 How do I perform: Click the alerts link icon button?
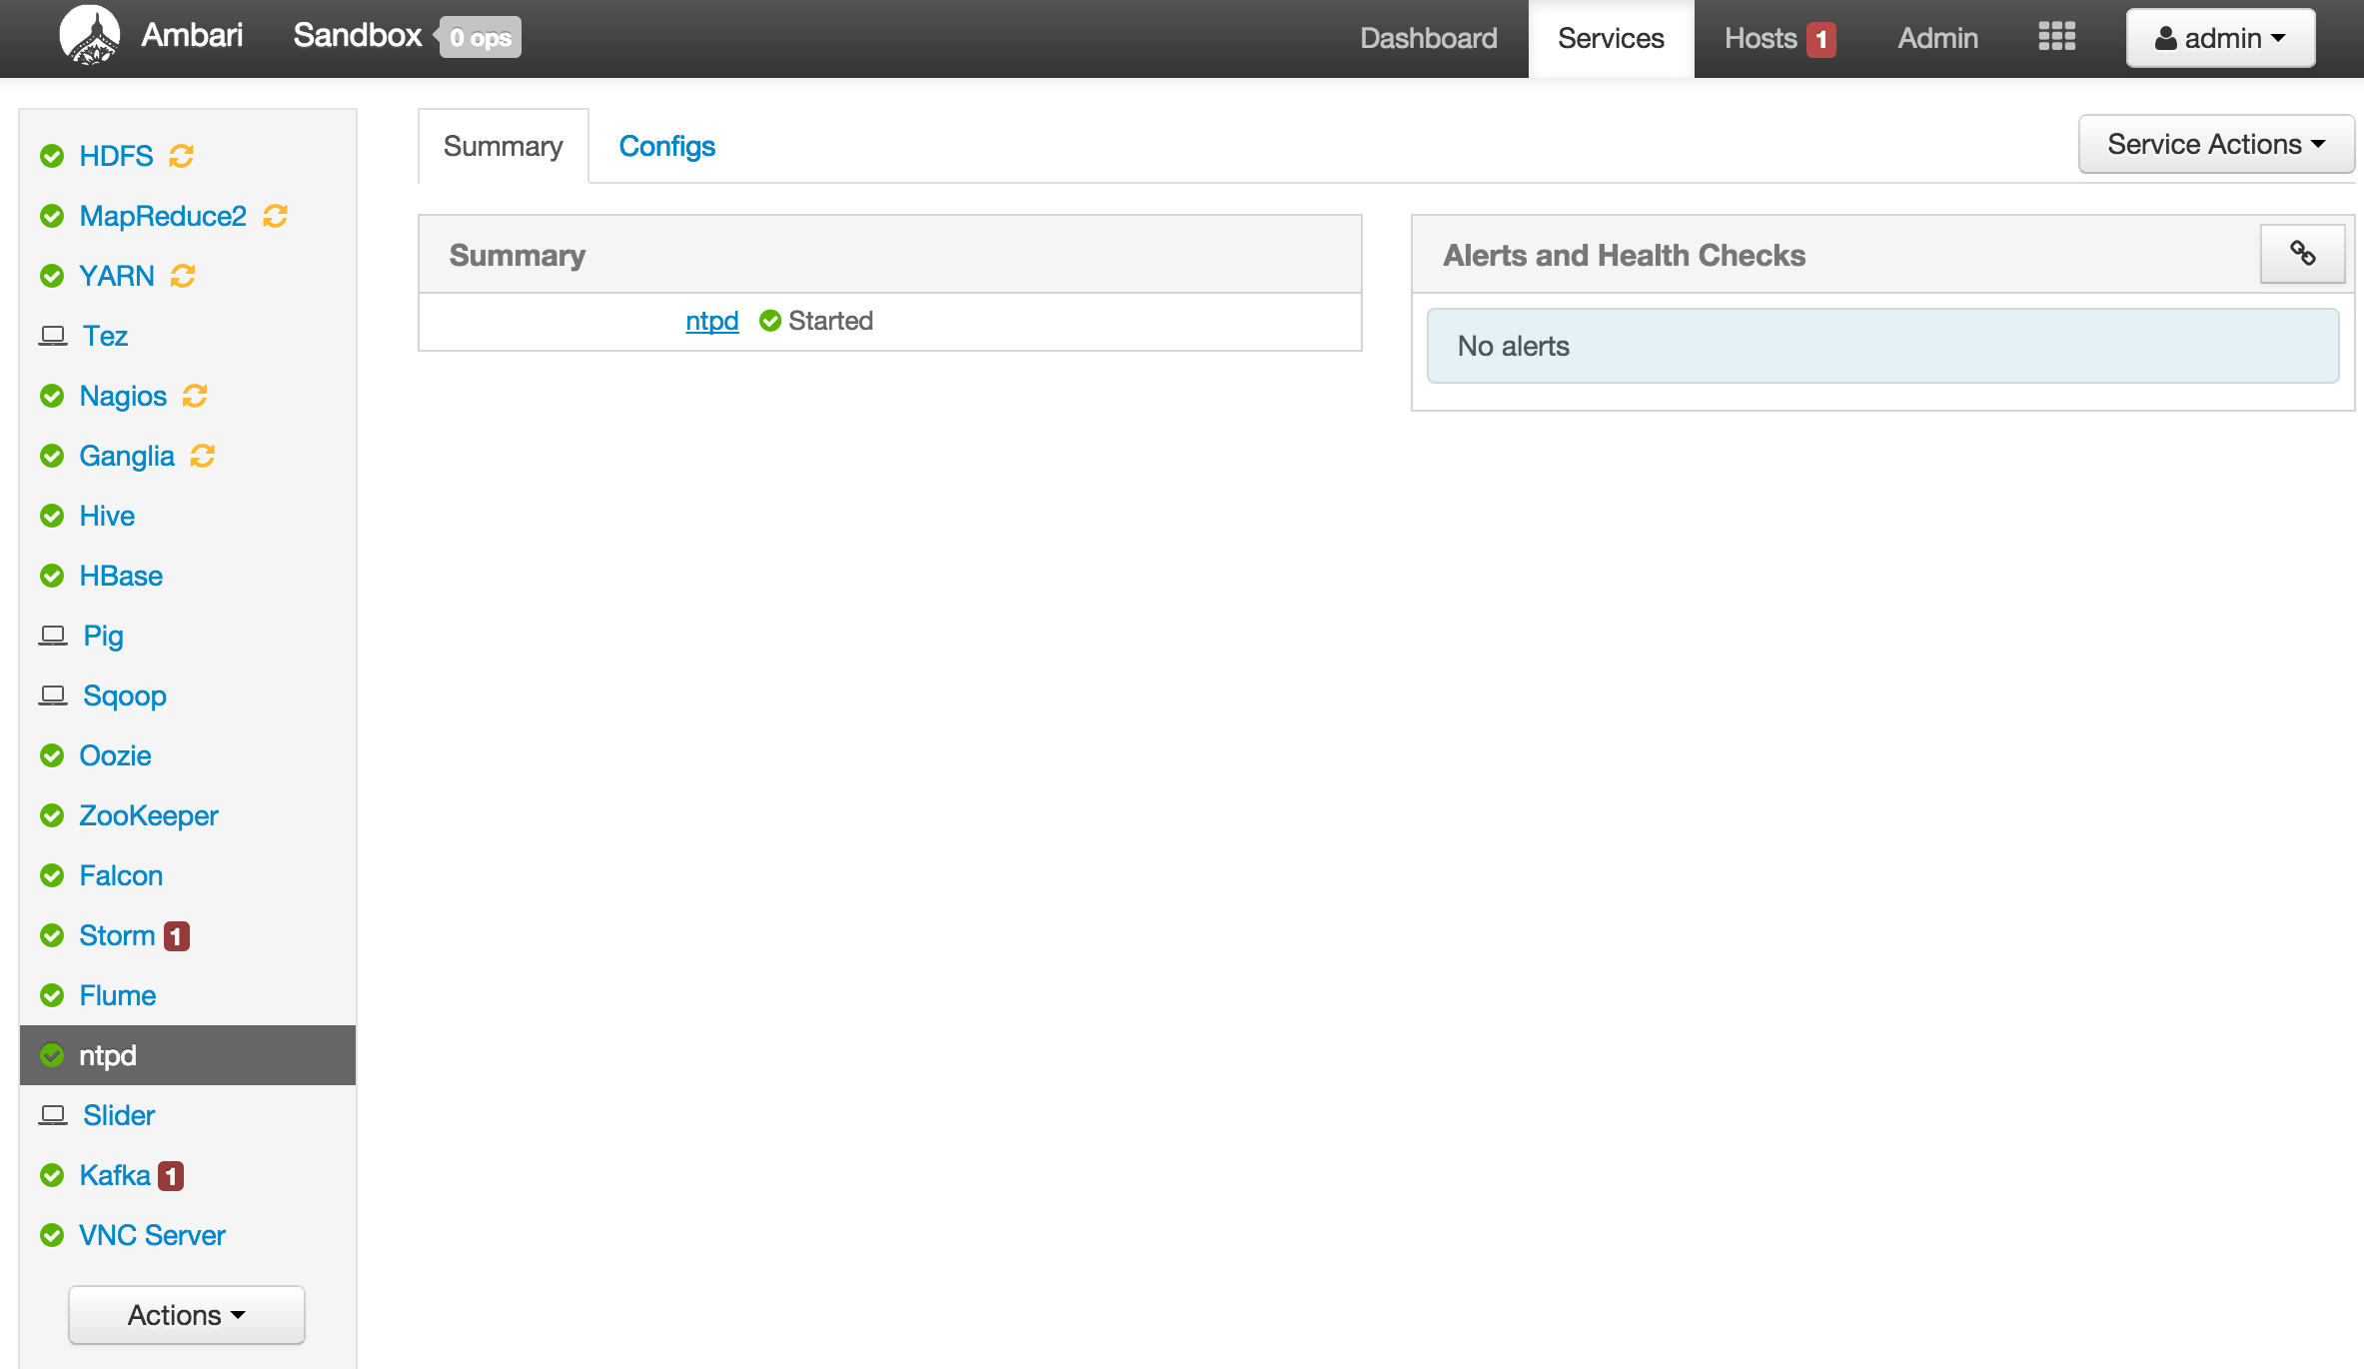pyautogui.click(x=2302, y=254)
